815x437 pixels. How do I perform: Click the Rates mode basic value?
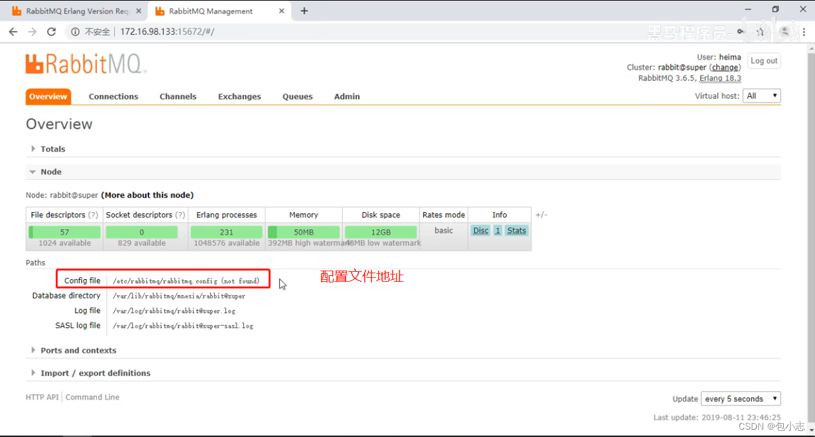444,231
